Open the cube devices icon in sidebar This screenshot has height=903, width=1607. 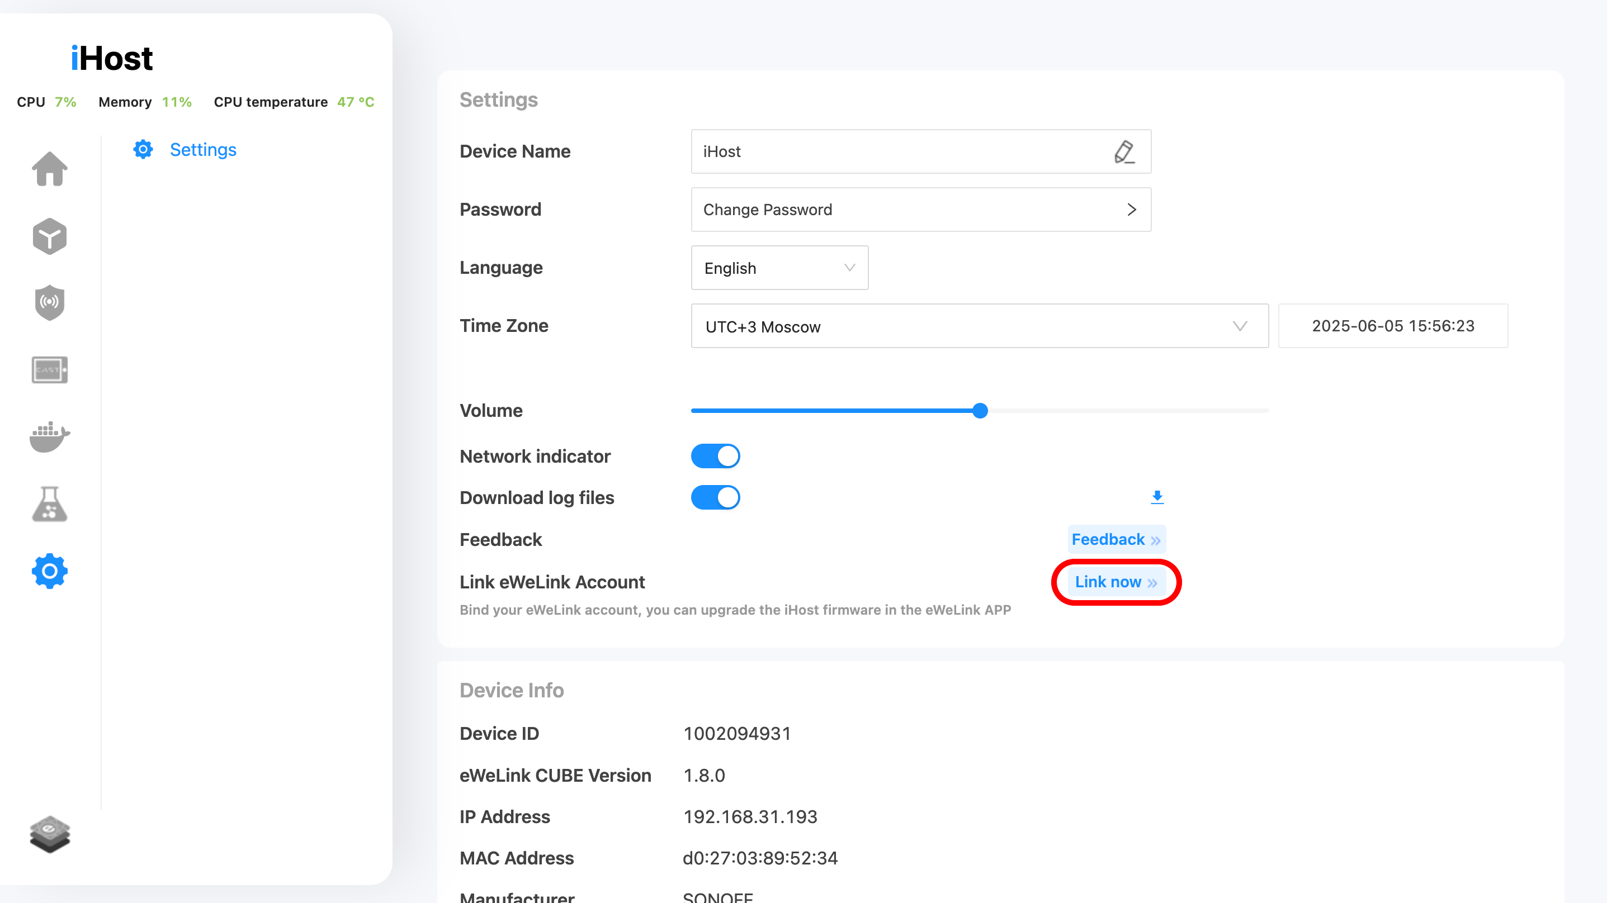pyautogui.click(x=50, y=236)
